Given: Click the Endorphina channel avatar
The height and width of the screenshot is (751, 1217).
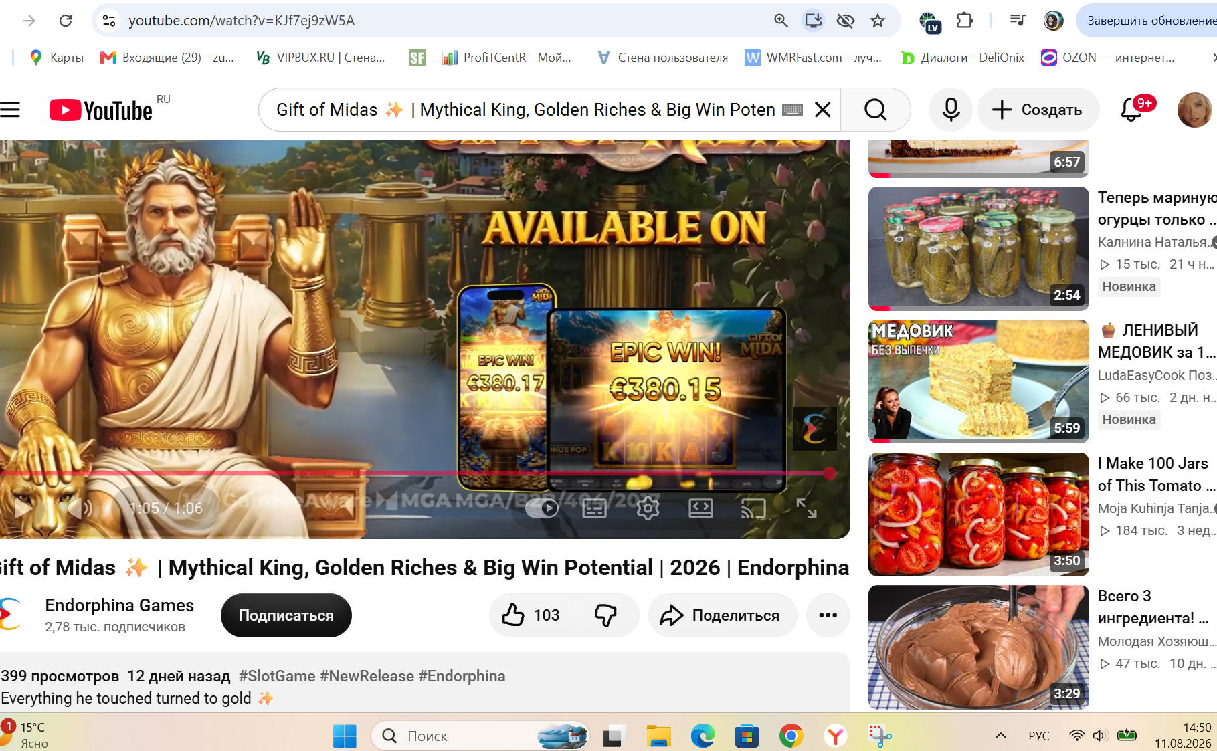Looking at the screenshot, I should click(x=11, y=613).
